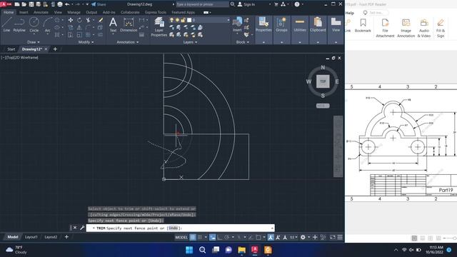
Task: Click Sign In button
Action: pos(246,4)
